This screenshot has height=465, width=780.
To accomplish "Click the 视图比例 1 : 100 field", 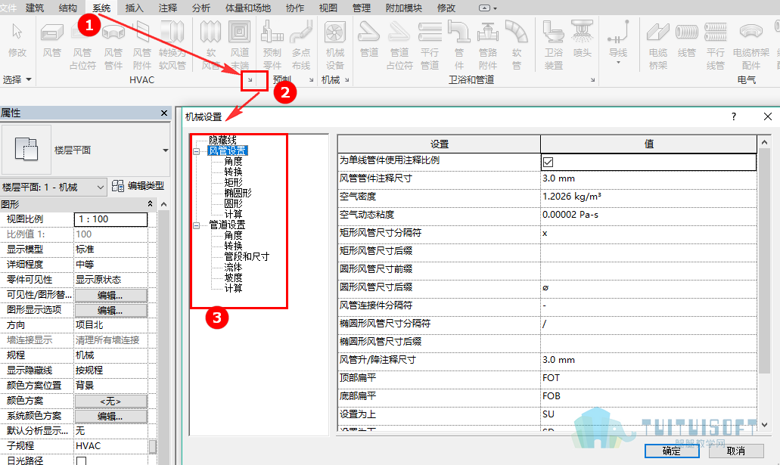I will coord(111,219).
